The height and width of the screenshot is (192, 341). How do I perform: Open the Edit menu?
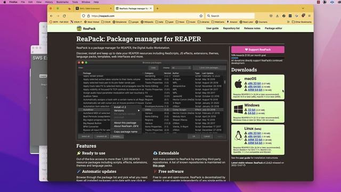point(30,2)
